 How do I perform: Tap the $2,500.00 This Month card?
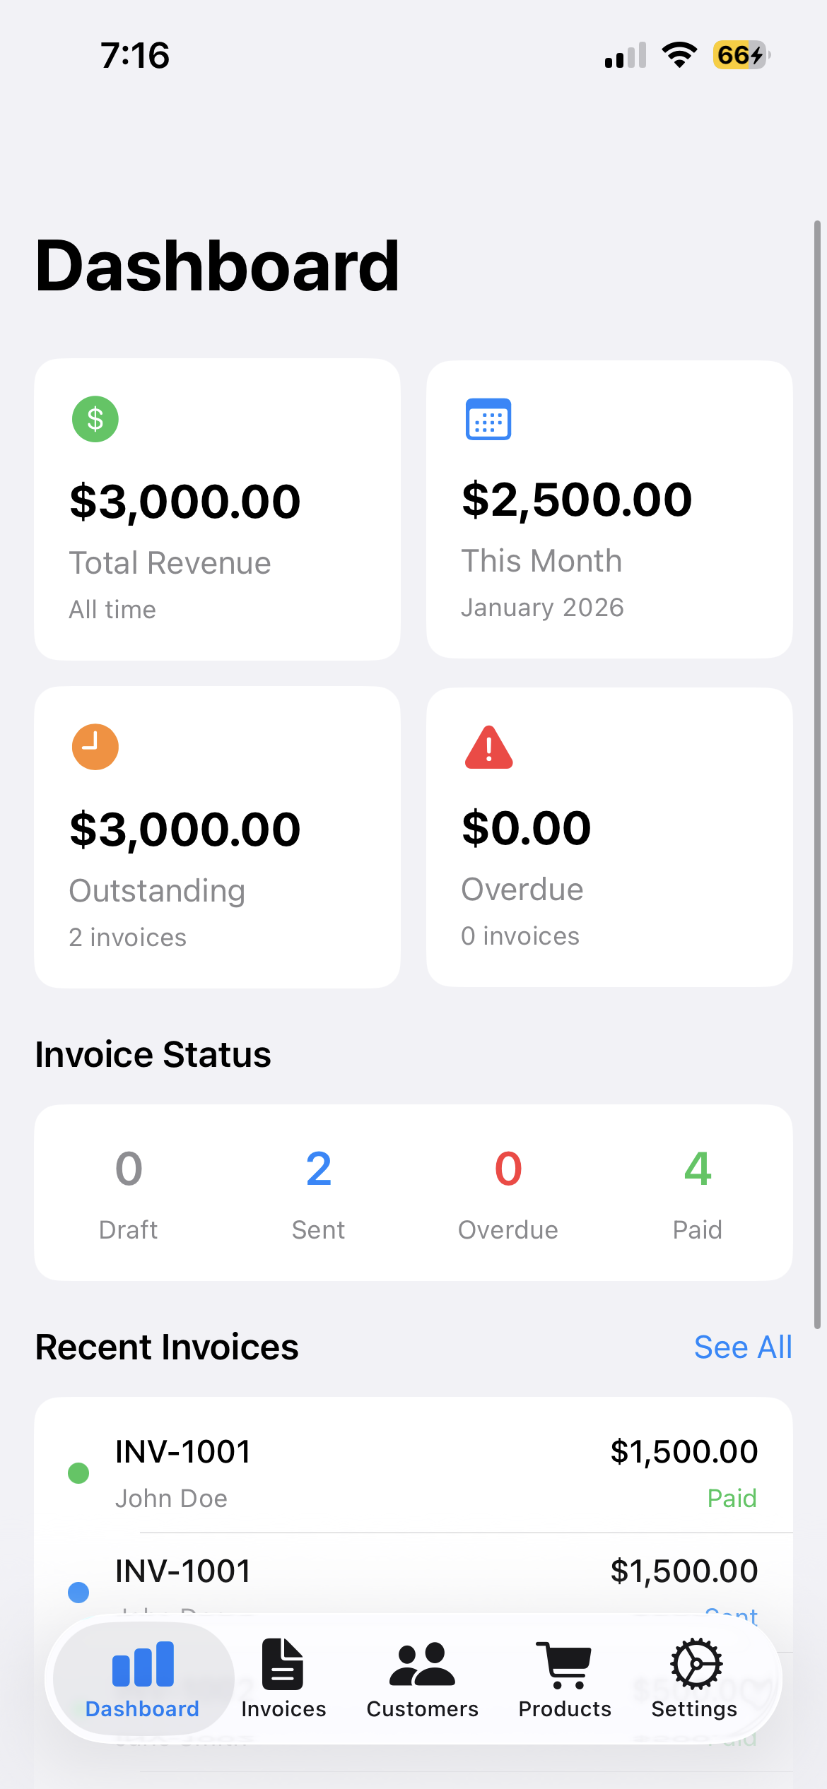pyautogui.click(x=609, y=509)
